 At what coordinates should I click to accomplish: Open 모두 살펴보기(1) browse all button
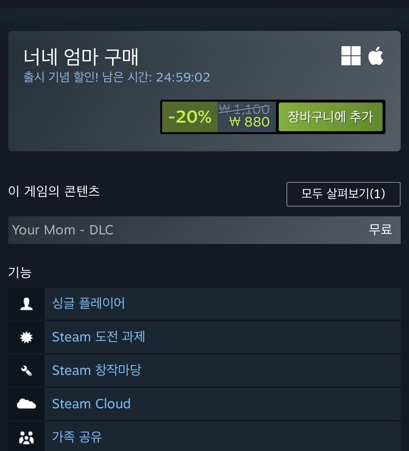[x=343, y=194]
